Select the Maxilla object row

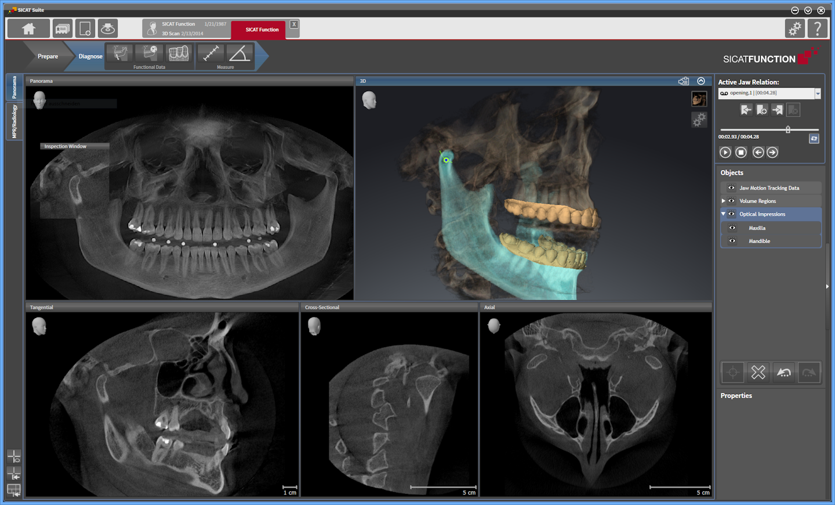pos(771,228)
